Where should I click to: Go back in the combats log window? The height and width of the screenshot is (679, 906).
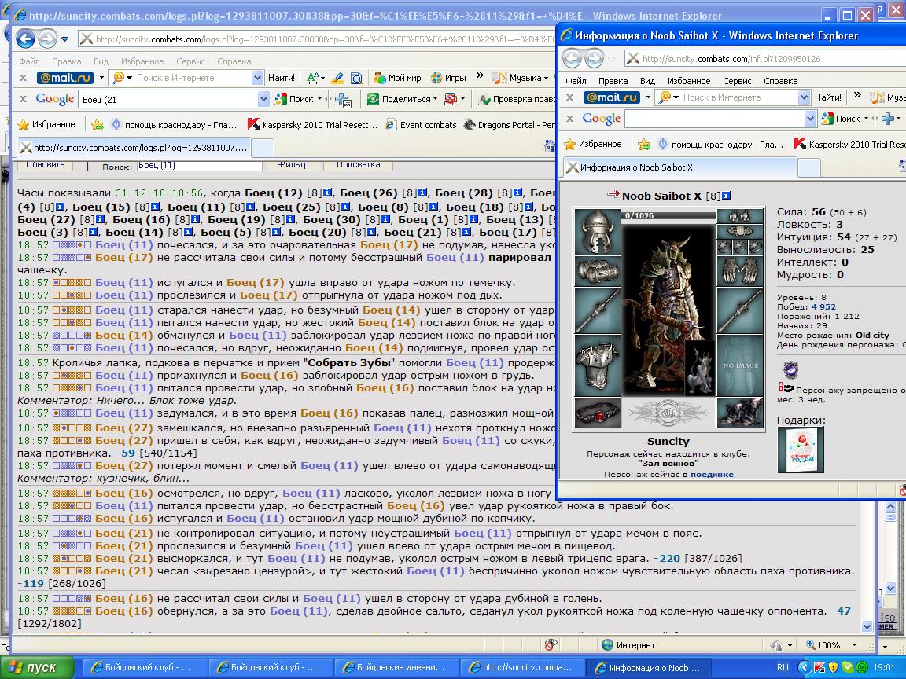[x=26, y=39]
